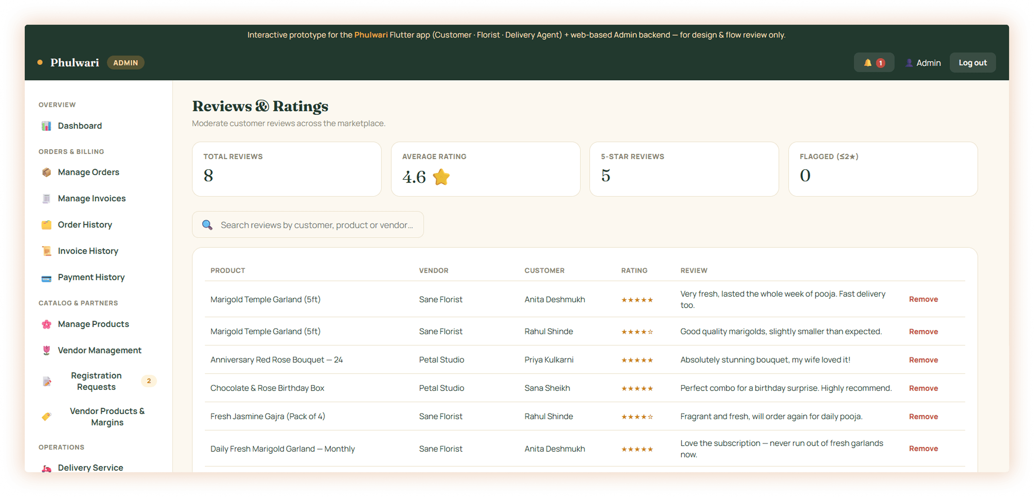Click the Average Rating stat card
This screenshot has height=497, width=1034.
(485, 169)
